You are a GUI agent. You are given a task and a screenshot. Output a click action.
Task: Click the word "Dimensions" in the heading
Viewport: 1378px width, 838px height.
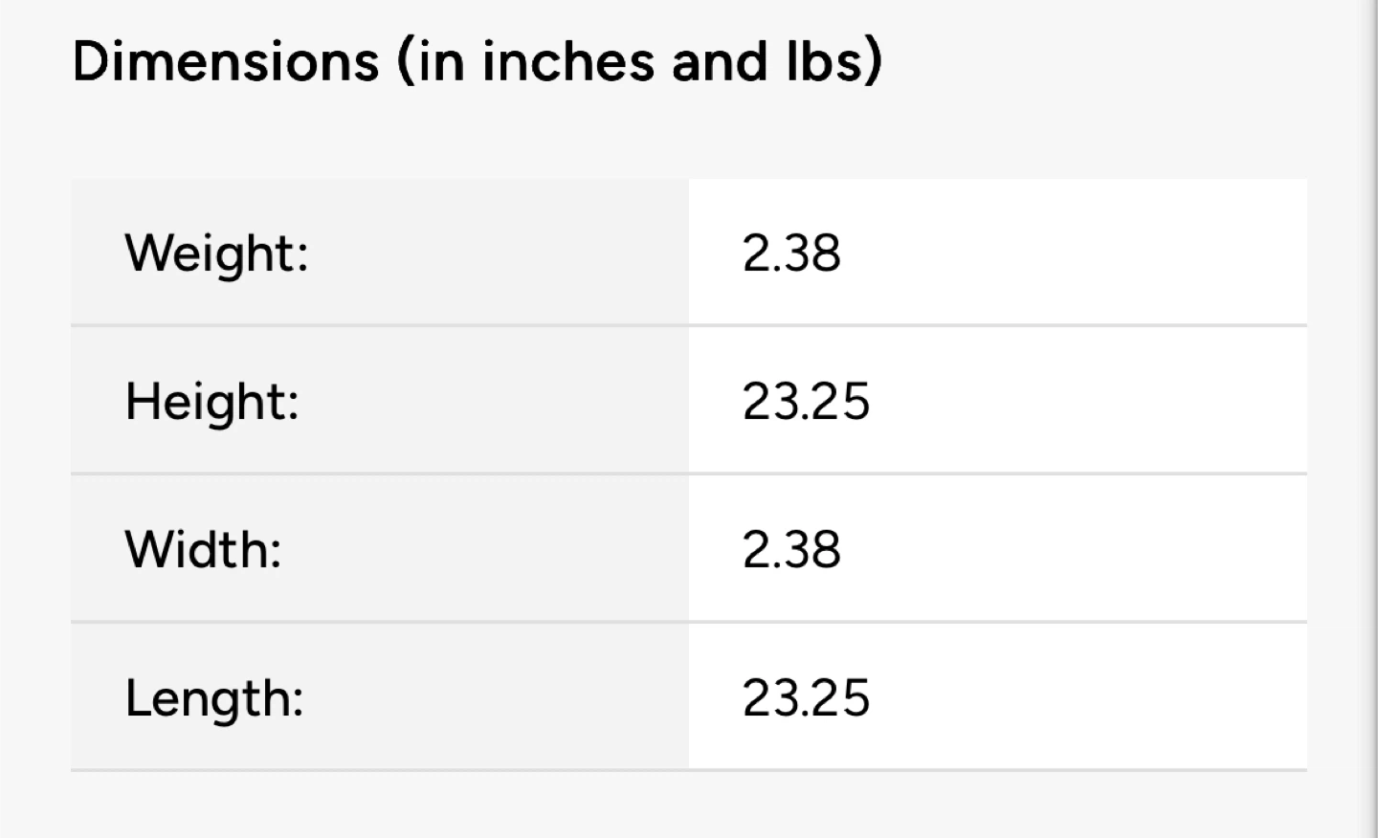point(226,61)
